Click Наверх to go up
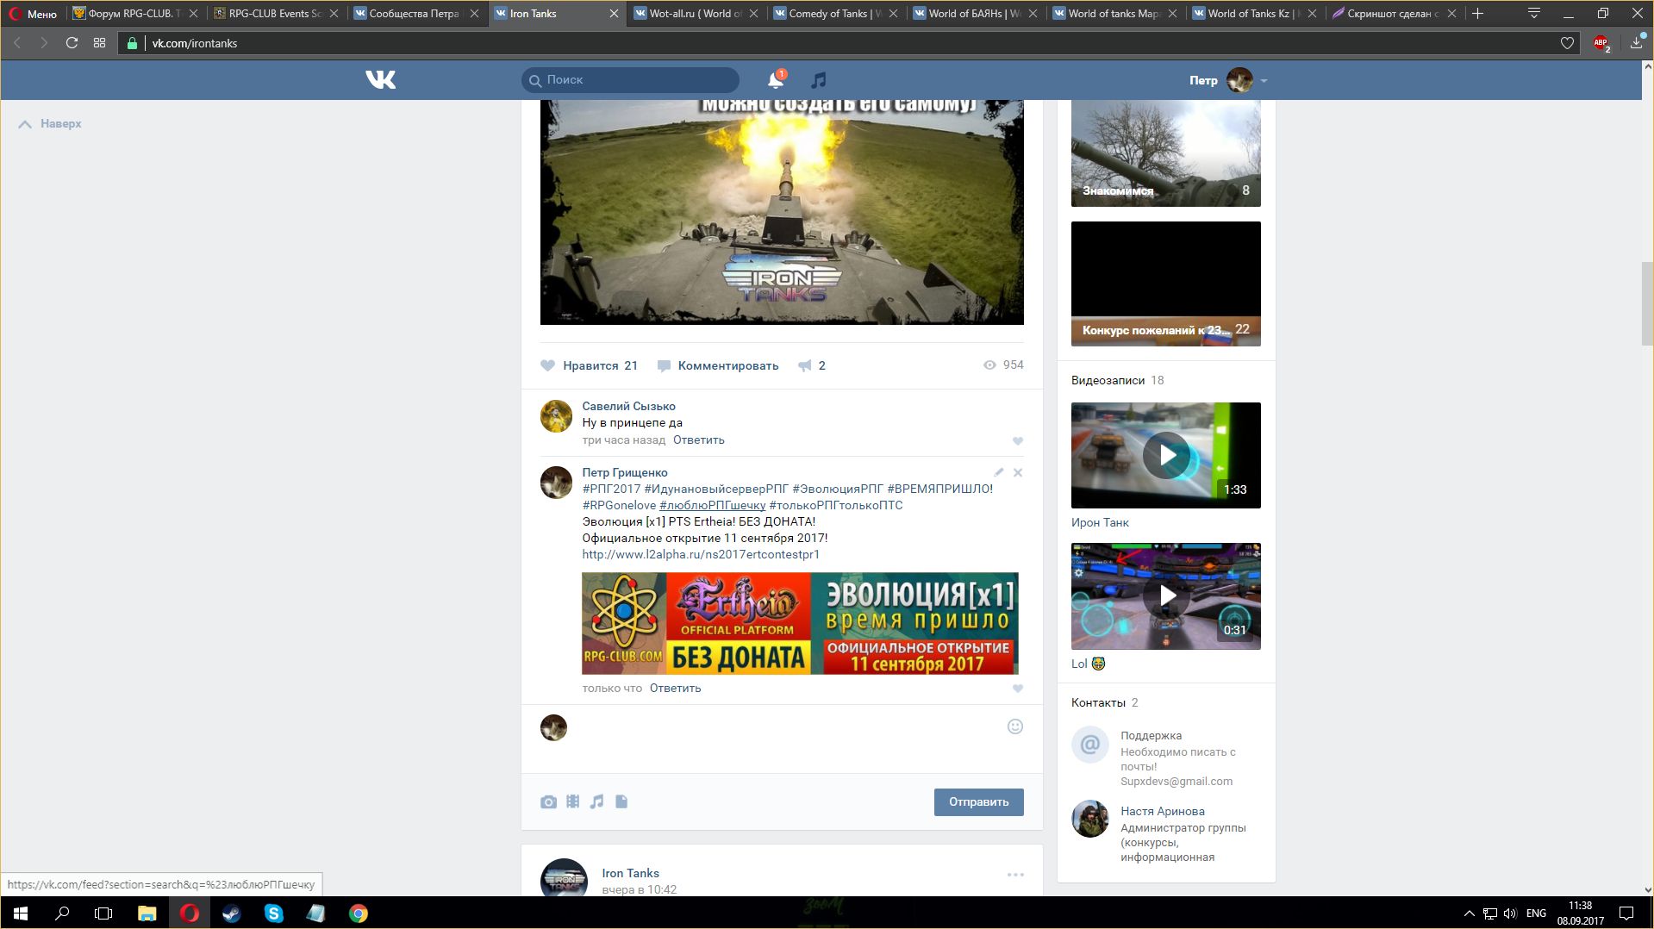 pos(50,123)
